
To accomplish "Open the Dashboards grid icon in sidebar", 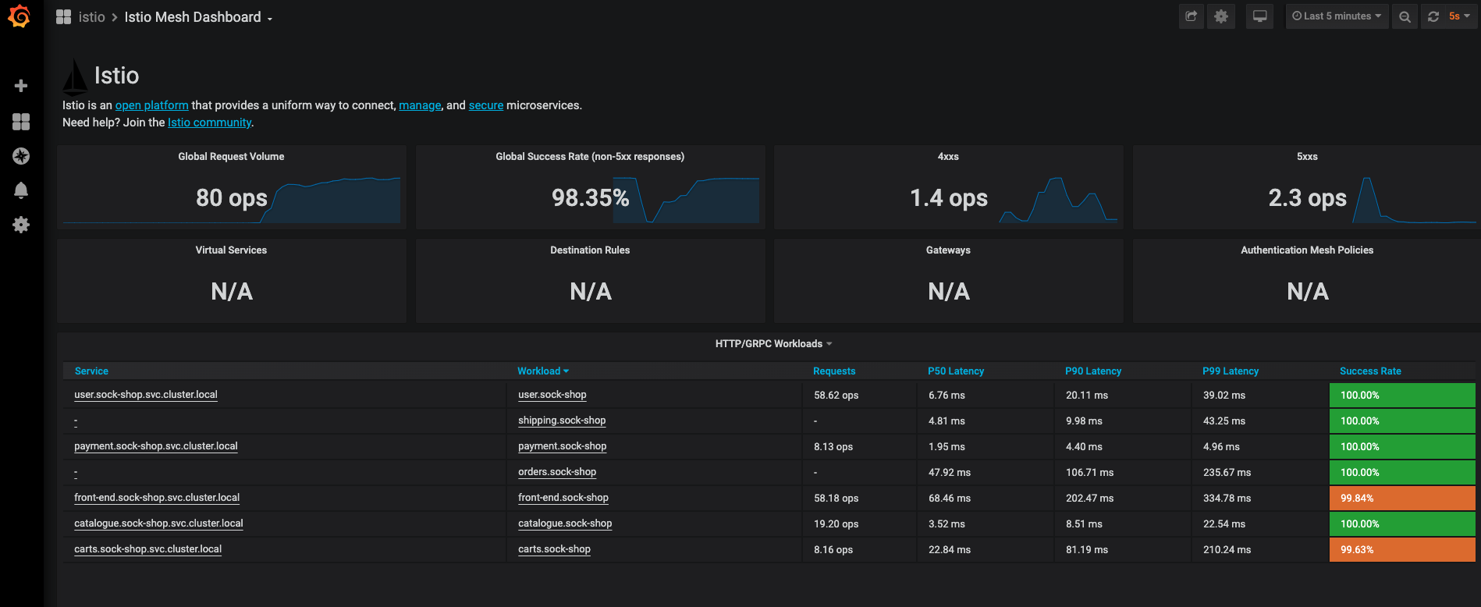I will click(21, 122).
